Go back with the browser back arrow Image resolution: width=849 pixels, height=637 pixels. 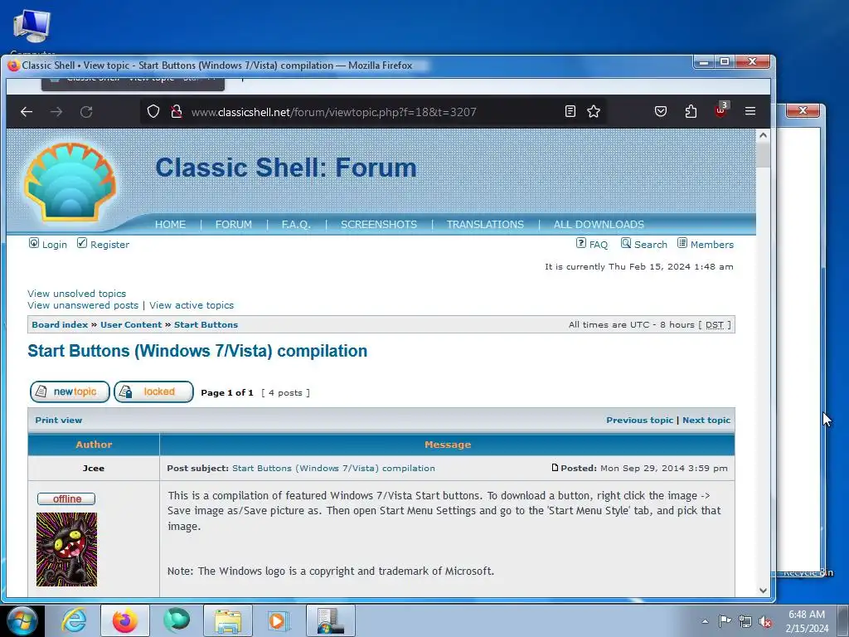pos(27,112)
